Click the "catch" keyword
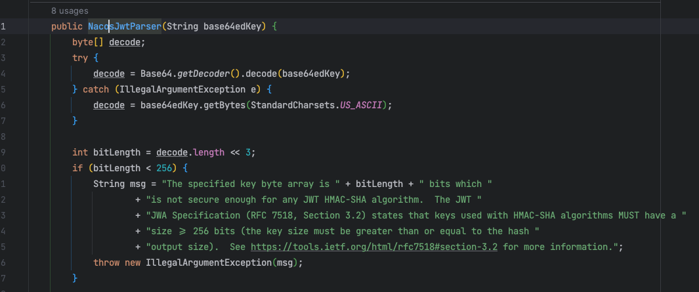The height and width of the screenshot is (292, 699). tap(96, 89)
